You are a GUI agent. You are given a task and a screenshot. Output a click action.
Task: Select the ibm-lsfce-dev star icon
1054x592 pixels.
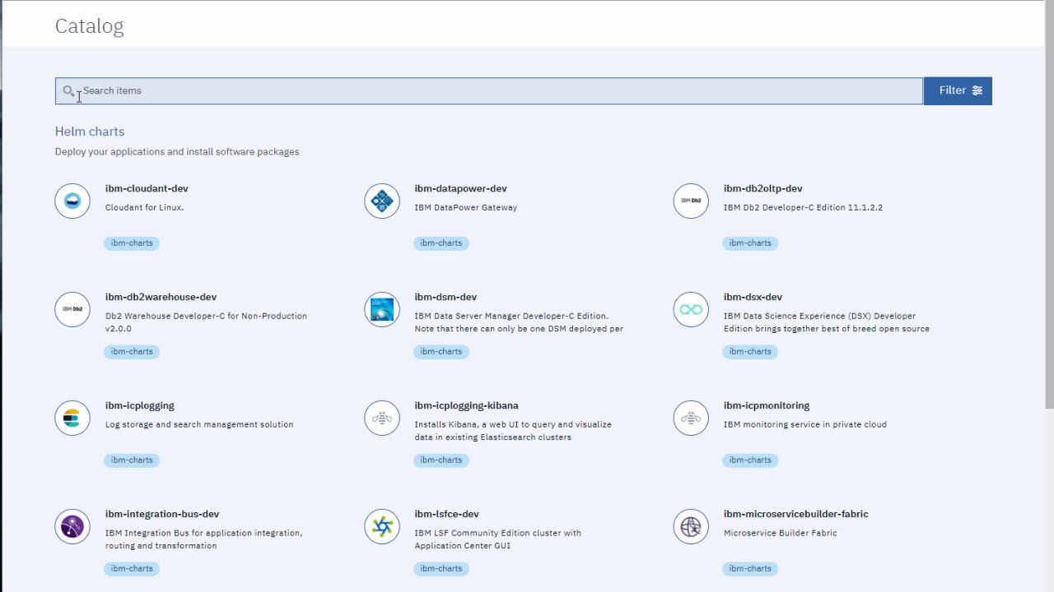pos(381,526)
